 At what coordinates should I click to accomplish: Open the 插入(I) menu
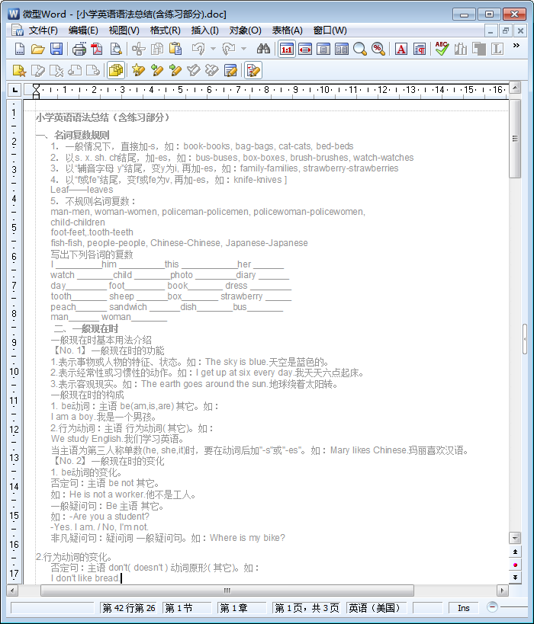[x=205, y=30]
